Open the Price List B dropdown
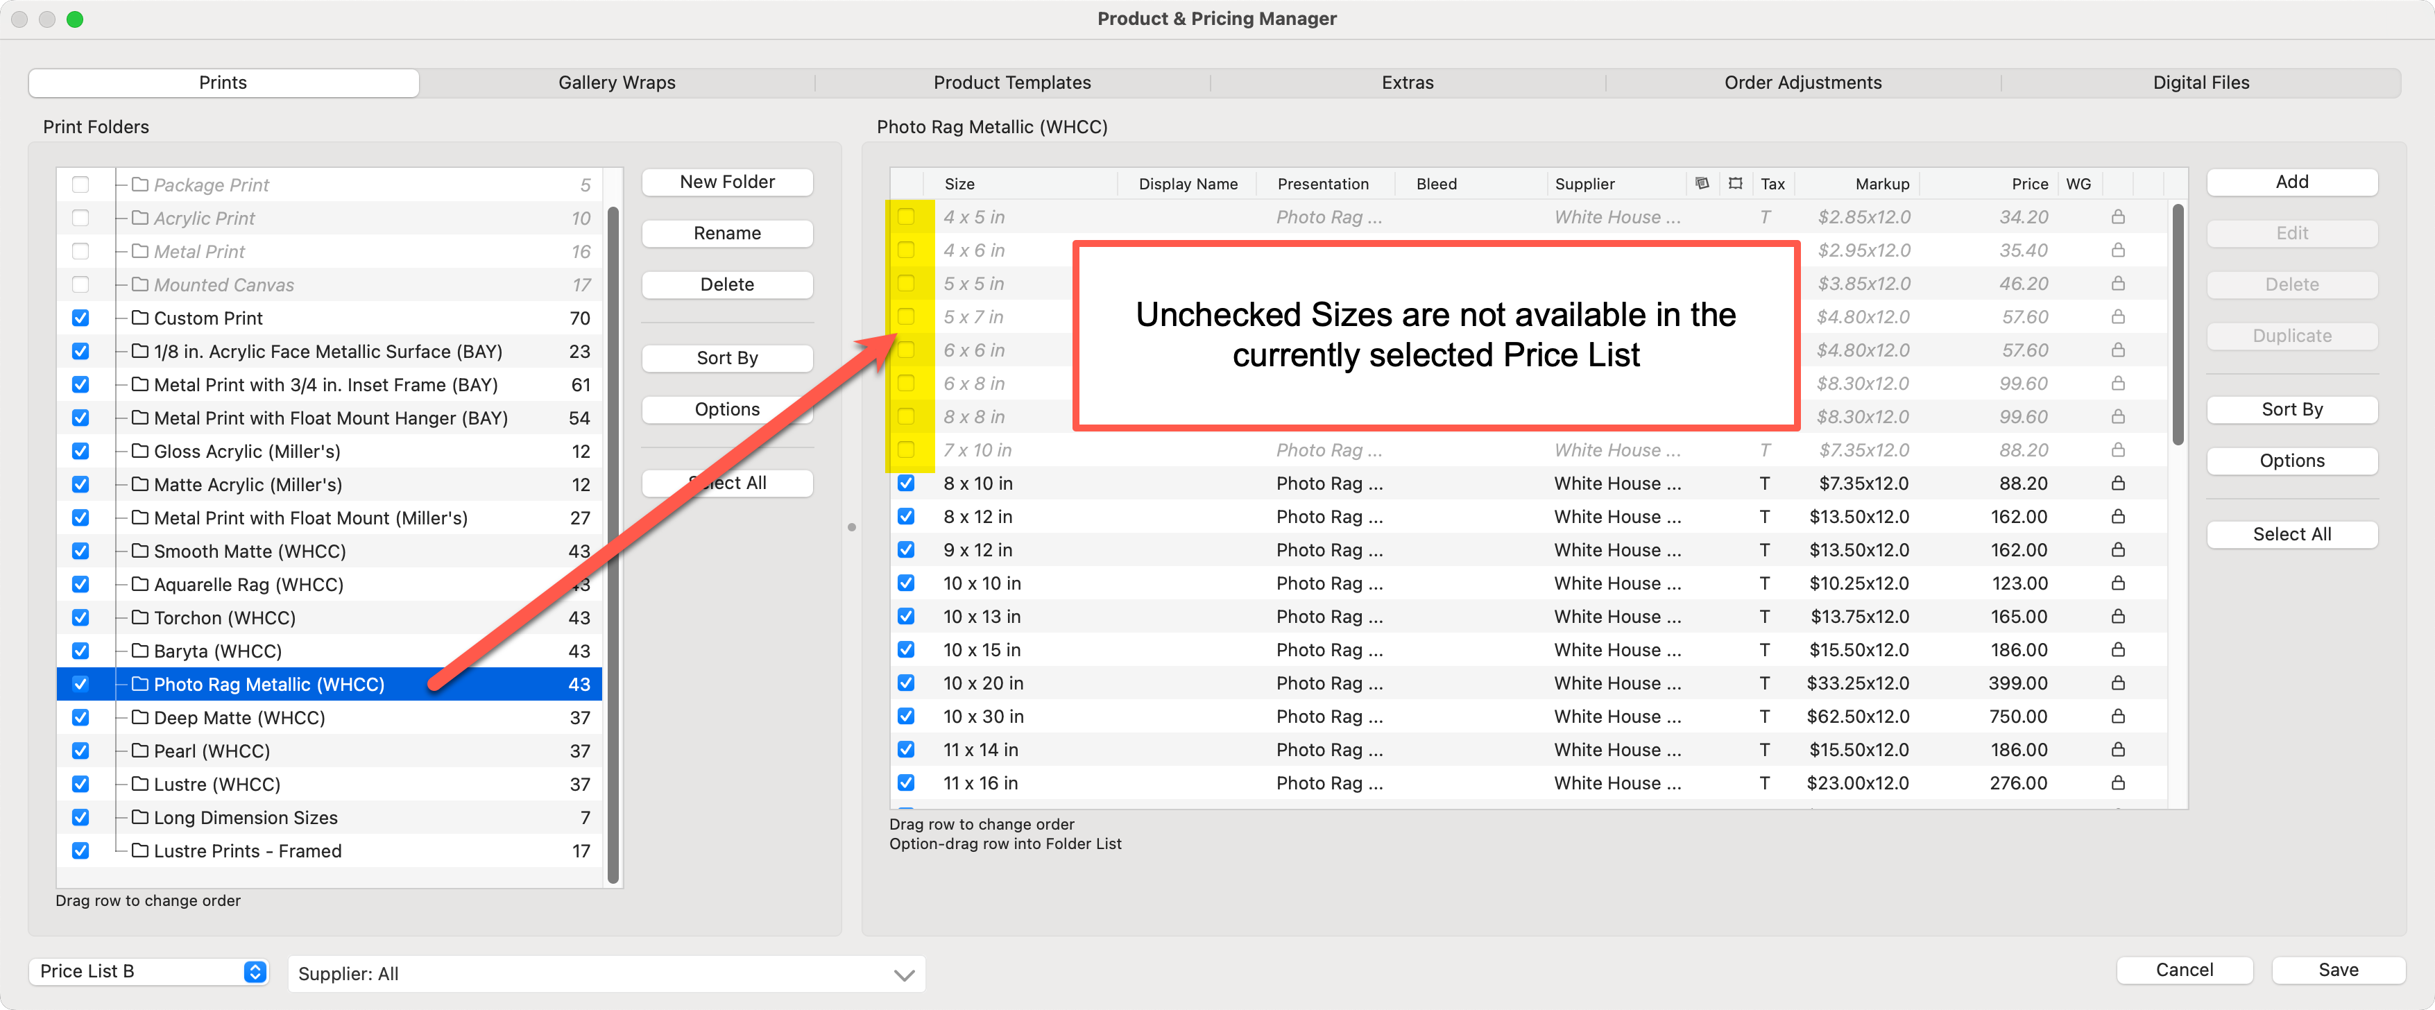 click(149, 970)
